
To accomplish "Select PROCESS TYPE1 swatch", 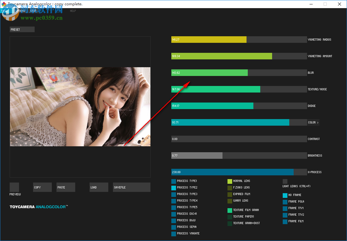I will pyautogui.click(x=174, y=181).
